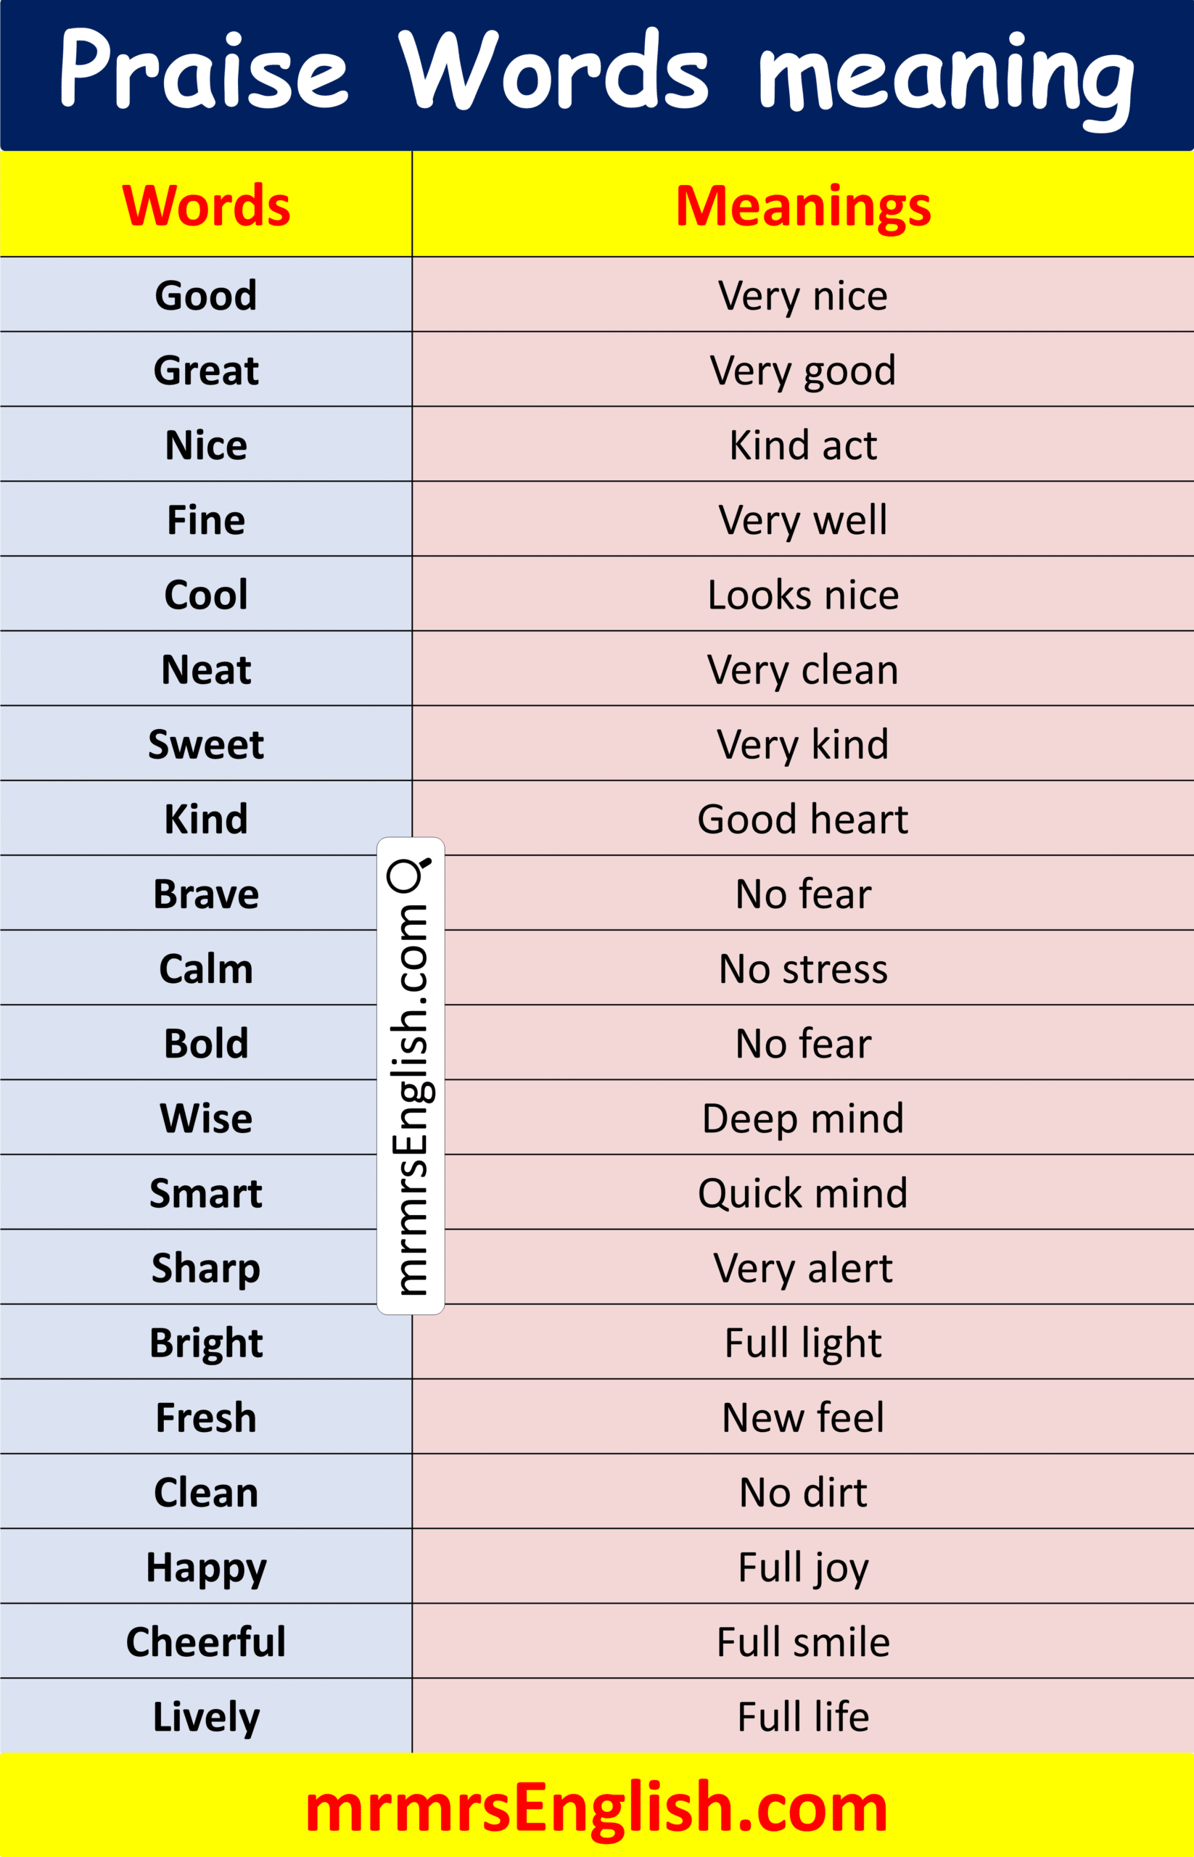Select the "No dirt" meaning
This screenshot has width=1194, height=1857.
pos(802,1492)
